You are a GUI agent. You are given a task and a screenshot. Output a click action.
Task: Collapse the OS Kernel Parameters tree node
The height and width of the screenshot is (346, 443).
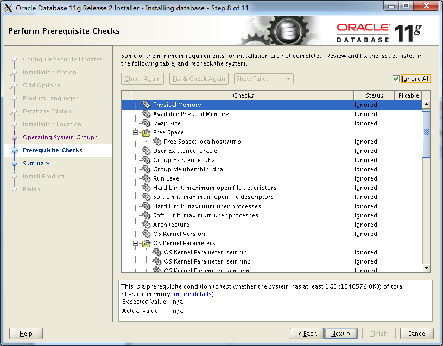136,243
